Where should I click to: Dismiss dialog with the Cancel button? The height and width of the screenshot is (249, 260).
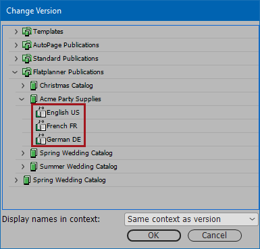pos(215,236)
